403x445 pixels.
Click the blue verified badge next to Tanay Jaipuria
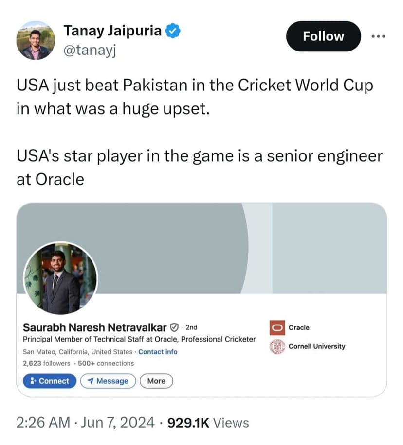click(173, 31)
